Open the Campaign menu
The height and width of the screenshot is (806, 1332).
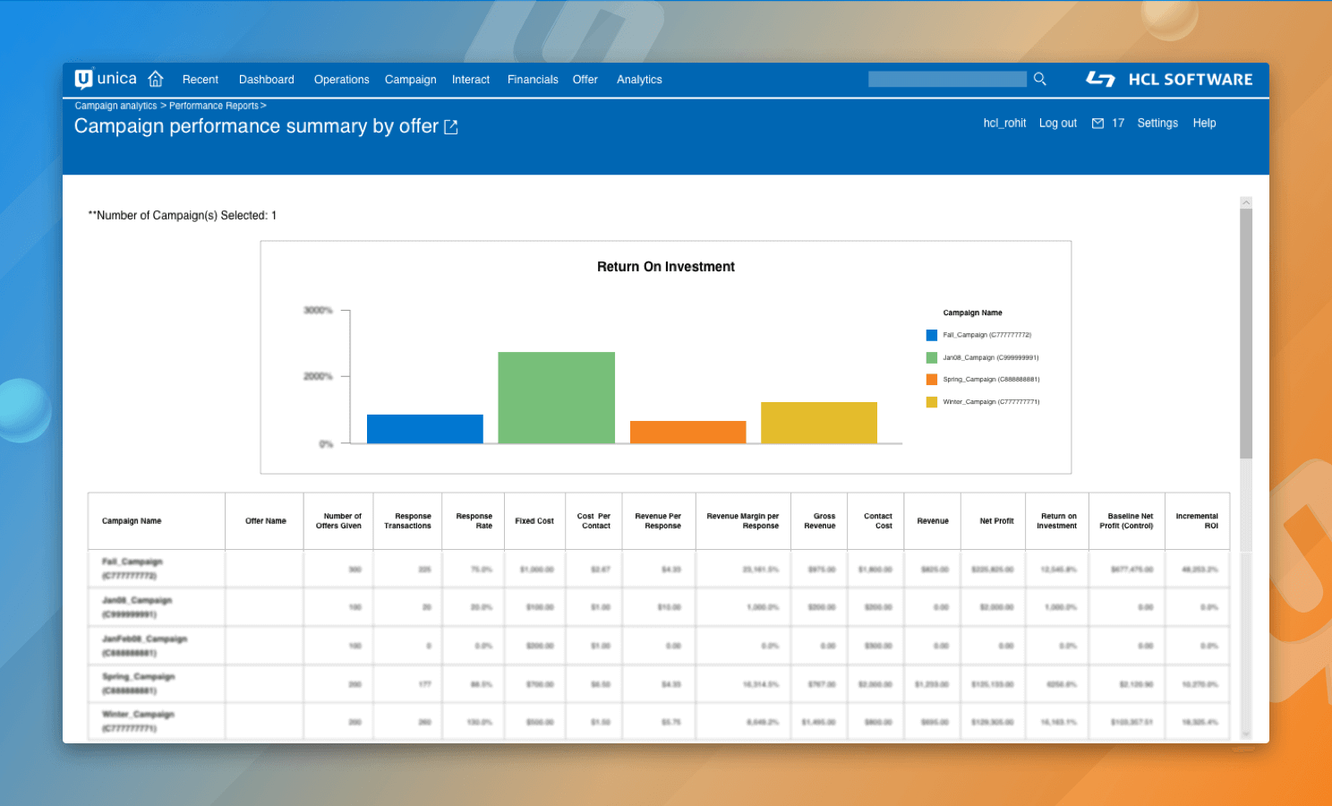coord(410,79)
